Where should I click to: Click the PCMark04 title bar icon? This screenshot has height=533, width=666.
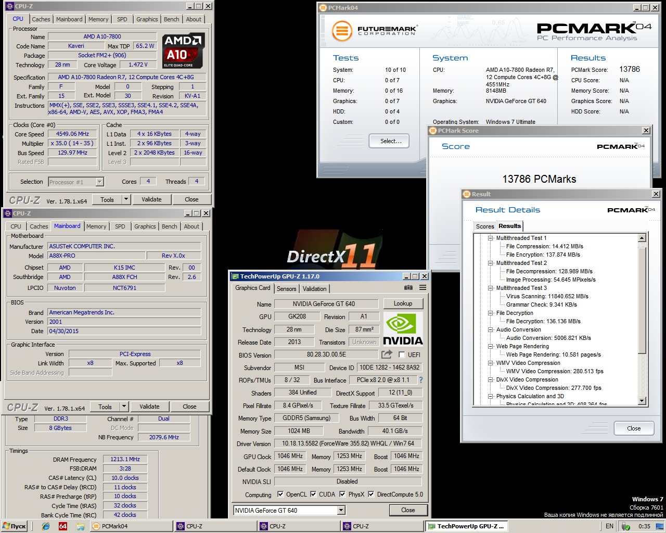(x=323, y=8)
